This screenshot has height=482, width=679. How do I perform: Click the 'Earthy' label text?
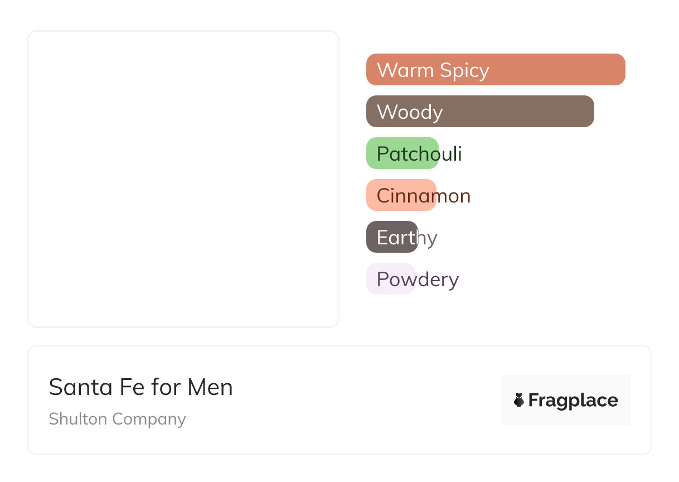pos(407,238)
